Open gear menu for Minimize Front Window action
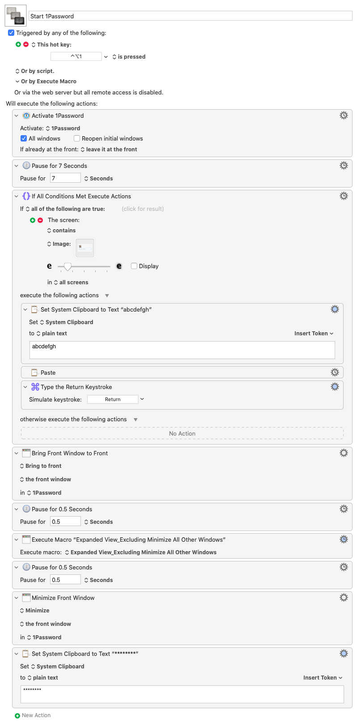The image size is (357, 723). (x=344, y=598)
